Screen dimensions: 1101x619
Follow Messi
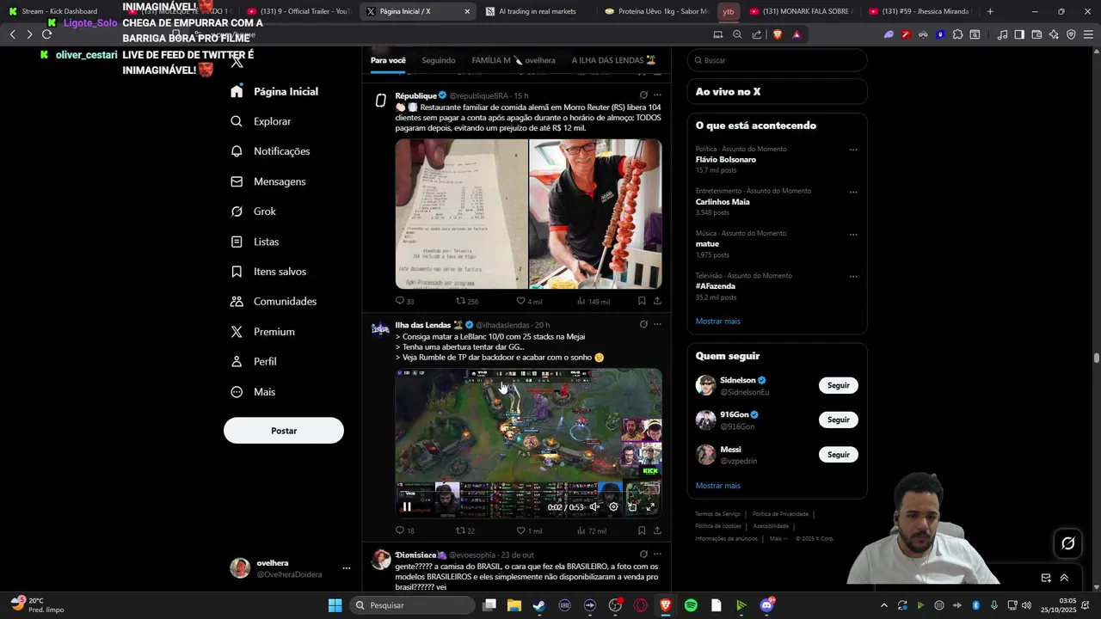[x=839, y=454]
